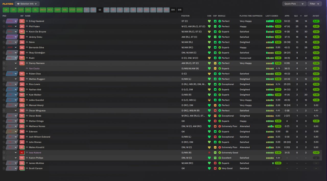Click the Hol info badge beside Sávio
Screen dimensions: 327x181
click(x=22, y=42)
